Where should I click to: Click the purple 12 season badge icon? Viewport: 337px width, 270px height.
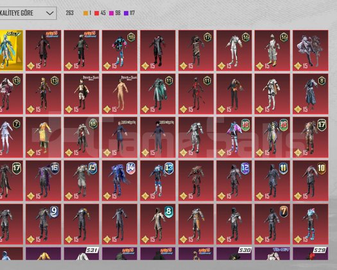(x=245, y=168)
